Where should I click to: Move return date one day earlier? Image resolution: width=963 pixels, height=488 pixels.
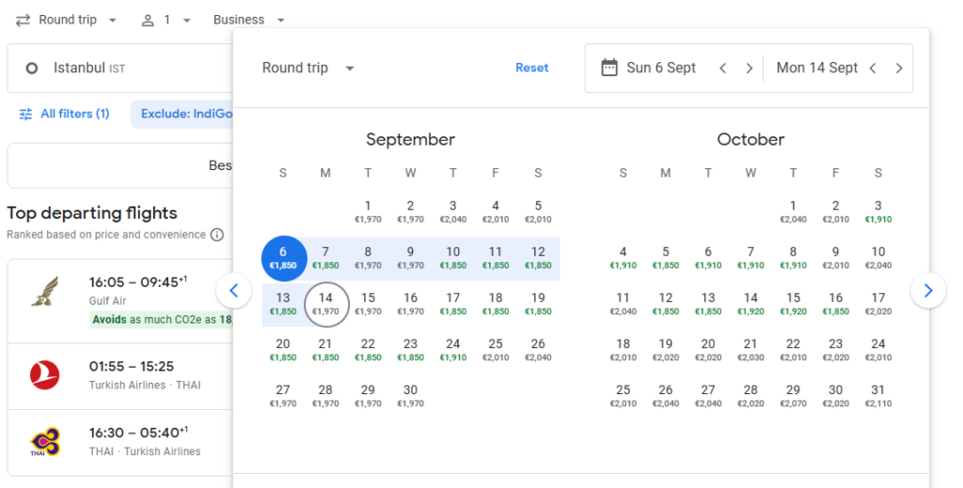pyautogui.click(x=873, y=68)
